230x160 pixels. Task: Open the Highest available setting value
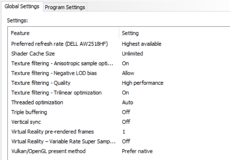pos(142,44)
